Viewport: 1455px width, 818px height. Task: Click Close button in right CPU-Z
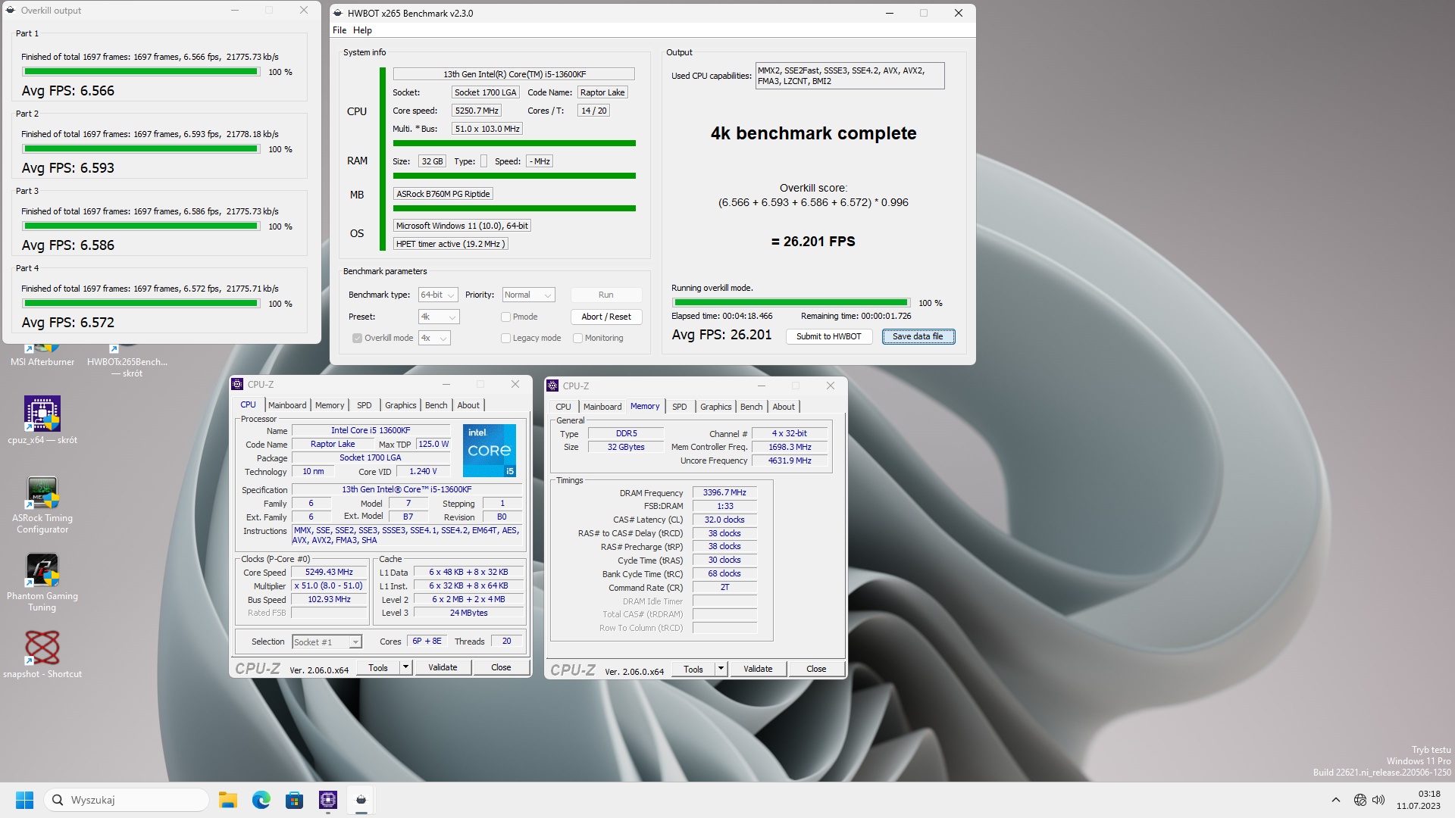click(816, 669)
